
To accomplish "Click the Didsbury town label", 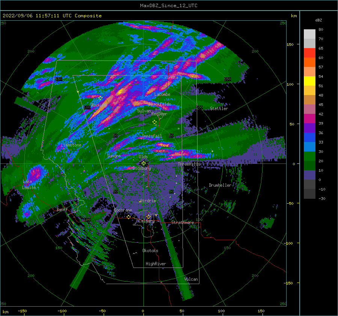I will click(142, 168).
